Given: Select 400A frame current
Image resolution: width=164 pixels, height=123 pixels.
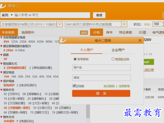Looking at the screenshot, I should 32,42.
